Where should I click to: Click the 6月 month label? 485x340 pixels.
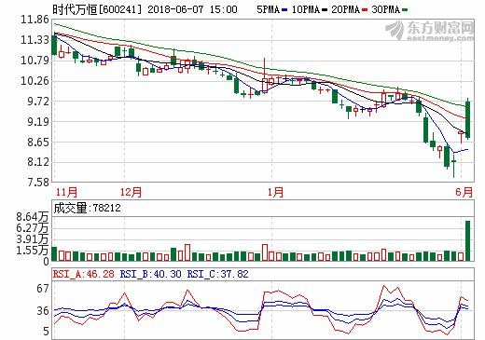click(464, 192)
